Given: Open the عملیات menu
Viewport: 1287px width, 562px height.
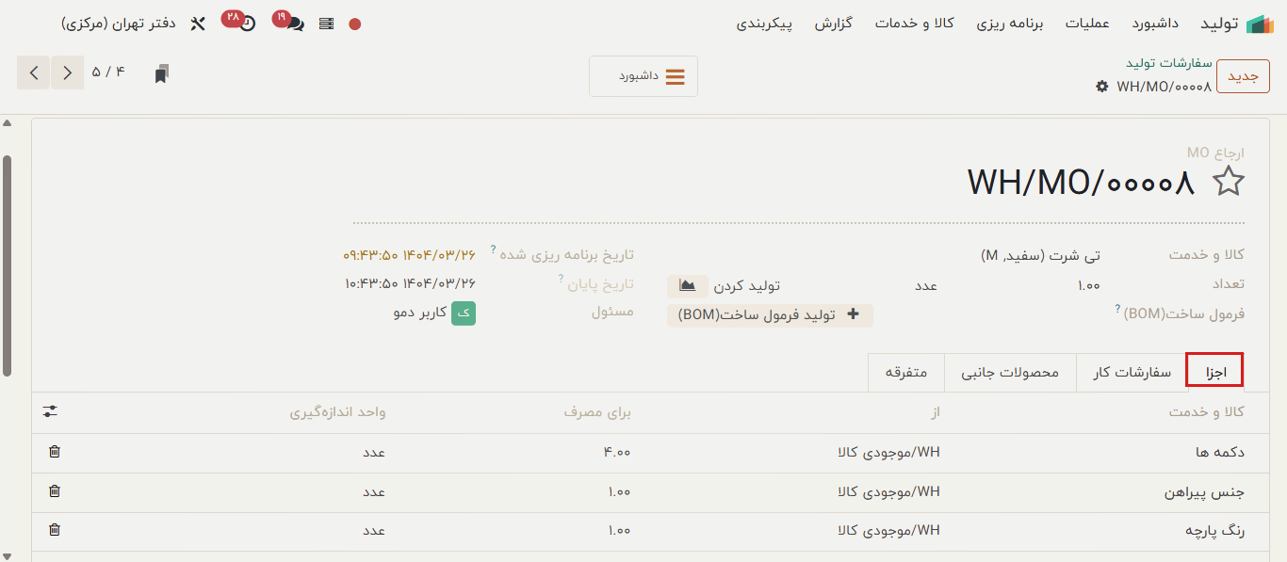Looking at the screenshot, I should tap(1087, 24).
